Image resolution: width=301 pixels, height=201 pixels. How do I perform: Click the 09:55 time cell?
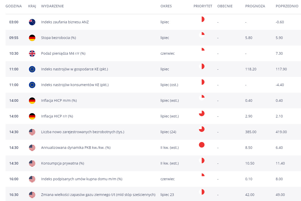point(14,38)
